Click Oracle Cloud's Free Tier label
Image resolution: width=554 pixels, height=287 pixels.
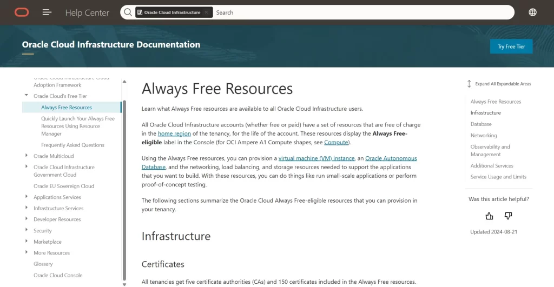point(60,96)
